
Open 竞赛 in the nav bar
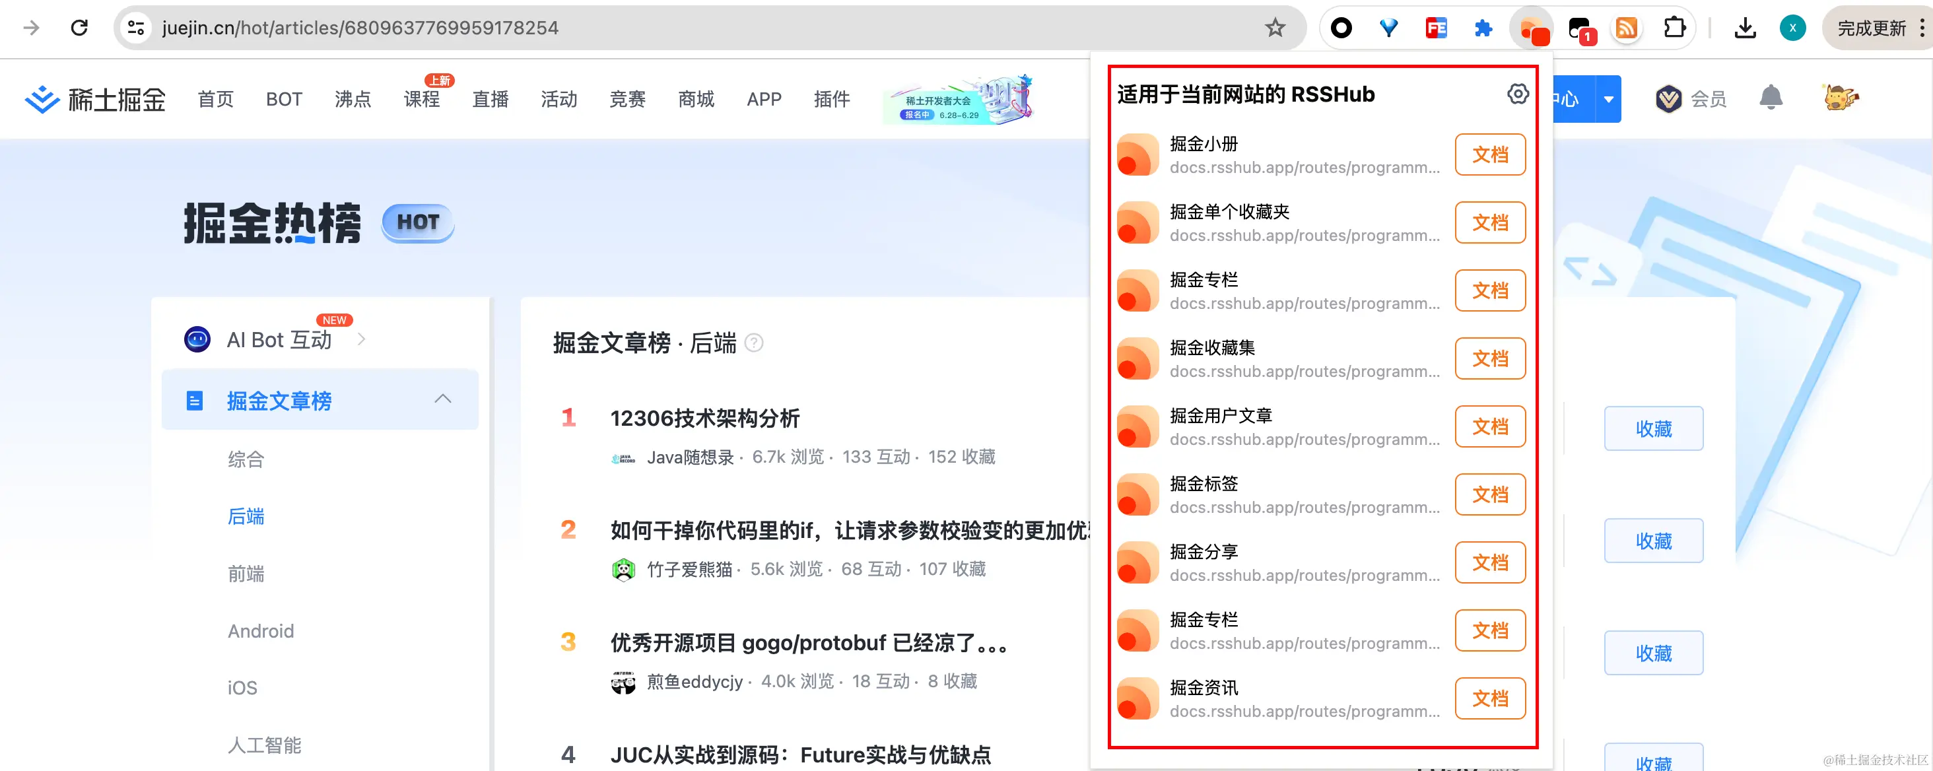tap(627, 98)
